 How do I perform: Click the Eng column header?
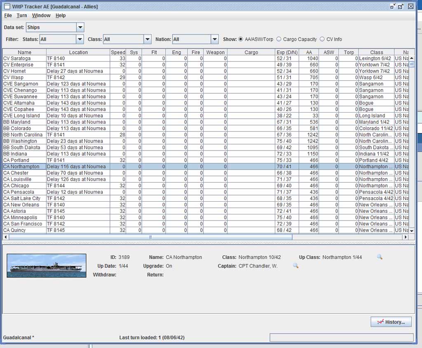176,52
